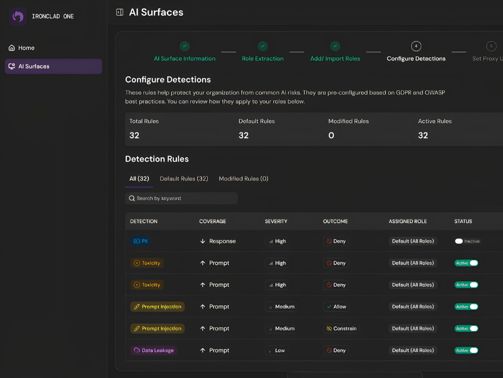Toggle off the Allow Prompt Injection rule
The image size is (503, 378).
(466, 307)
